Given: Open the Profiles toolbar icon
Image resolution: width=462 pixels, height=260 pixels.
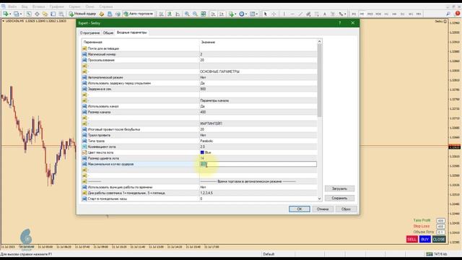Looking at the screenshot, I should point(16,14).
